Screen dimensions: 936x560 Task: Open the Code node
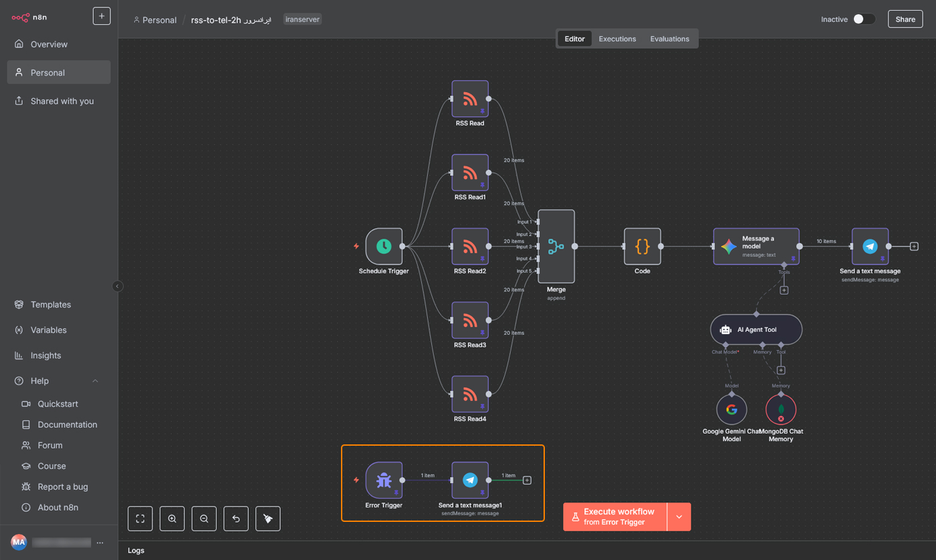click(642, 247)
